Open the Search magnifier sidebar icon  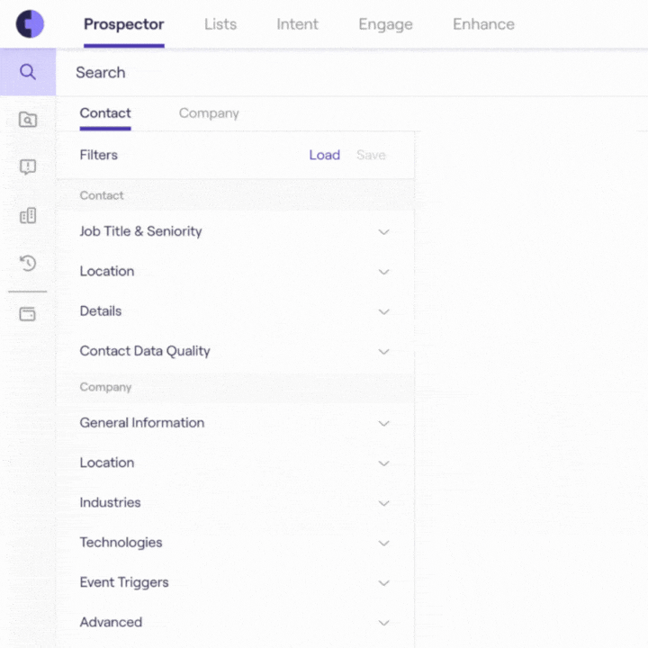point(28,72)
